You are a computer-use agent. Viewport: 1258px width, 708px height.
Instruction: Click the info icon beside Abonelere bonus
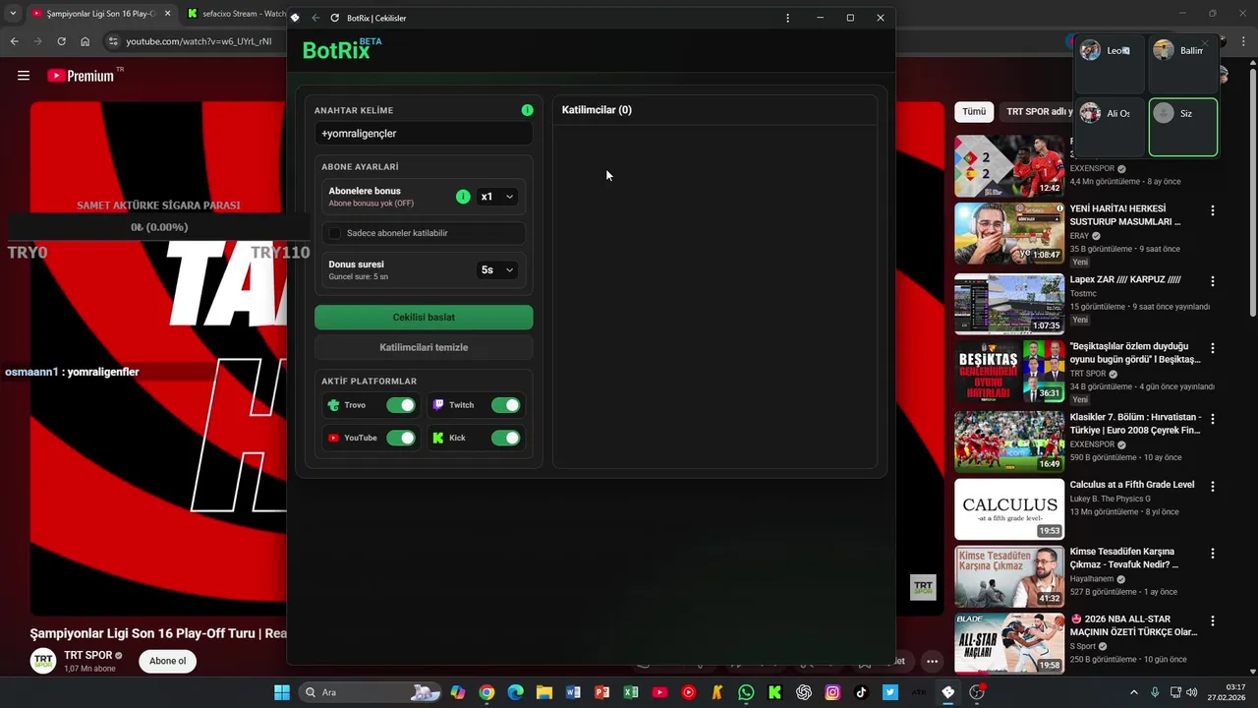pyautogui.click(x=463, y=197)
